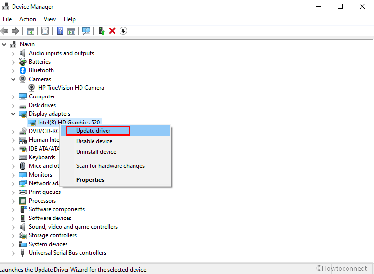The height and width of the screenshot is (274, 374).
Task: Click the Device Manager title bar app icon
Action: (5, 6)
